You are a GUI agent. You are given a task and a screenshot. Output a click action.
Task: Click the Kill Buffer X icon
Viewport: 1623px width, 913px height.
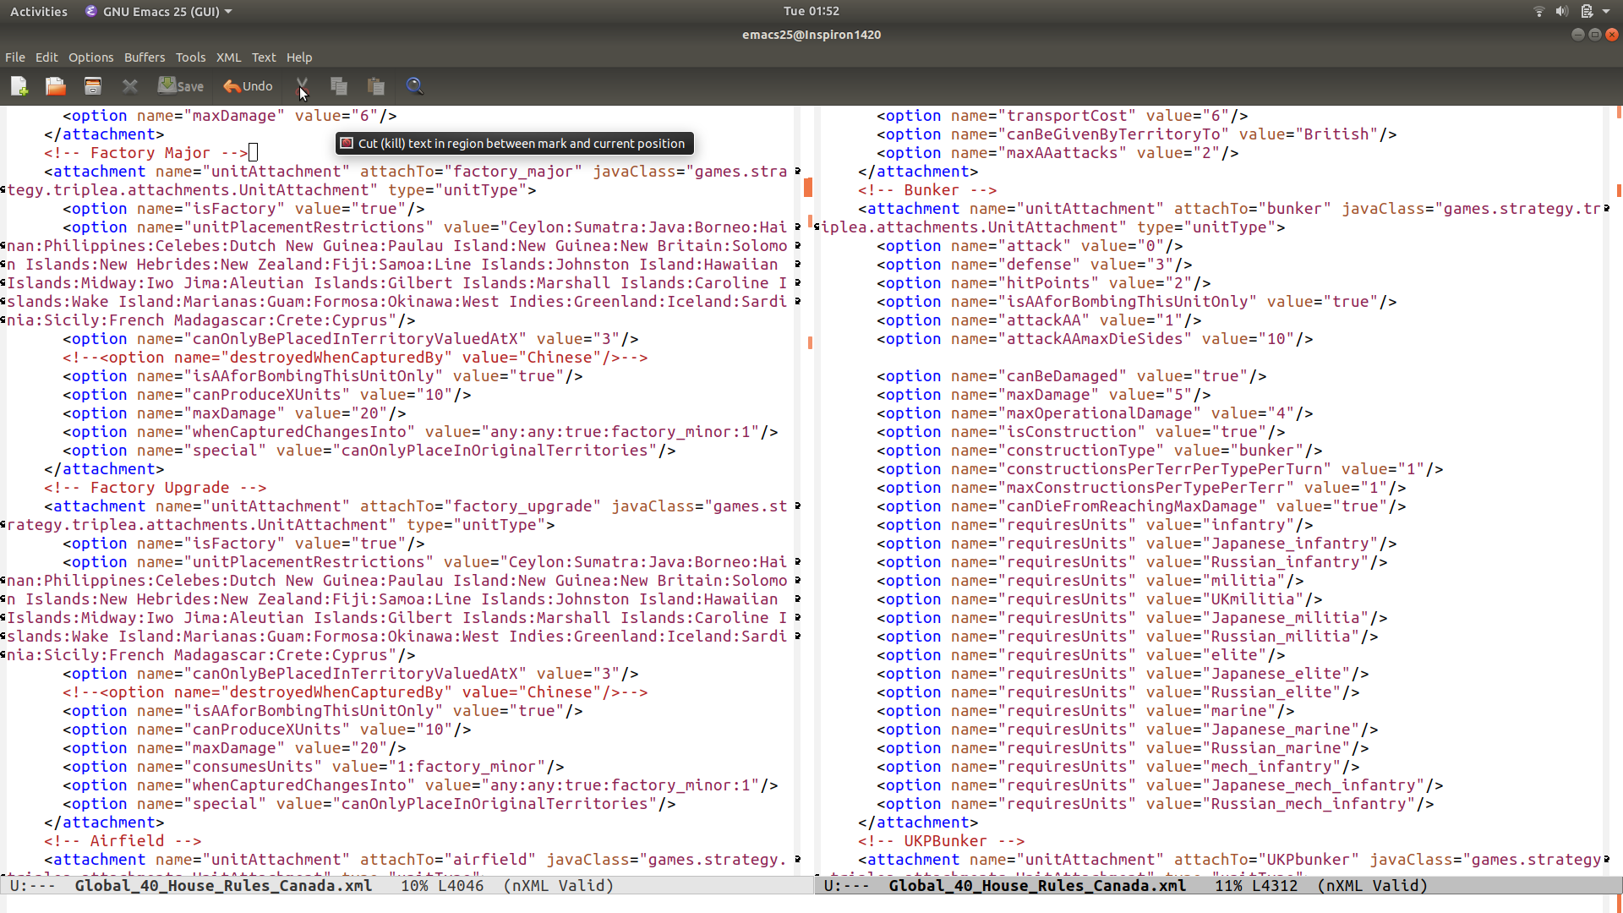[x=129, y=86]
